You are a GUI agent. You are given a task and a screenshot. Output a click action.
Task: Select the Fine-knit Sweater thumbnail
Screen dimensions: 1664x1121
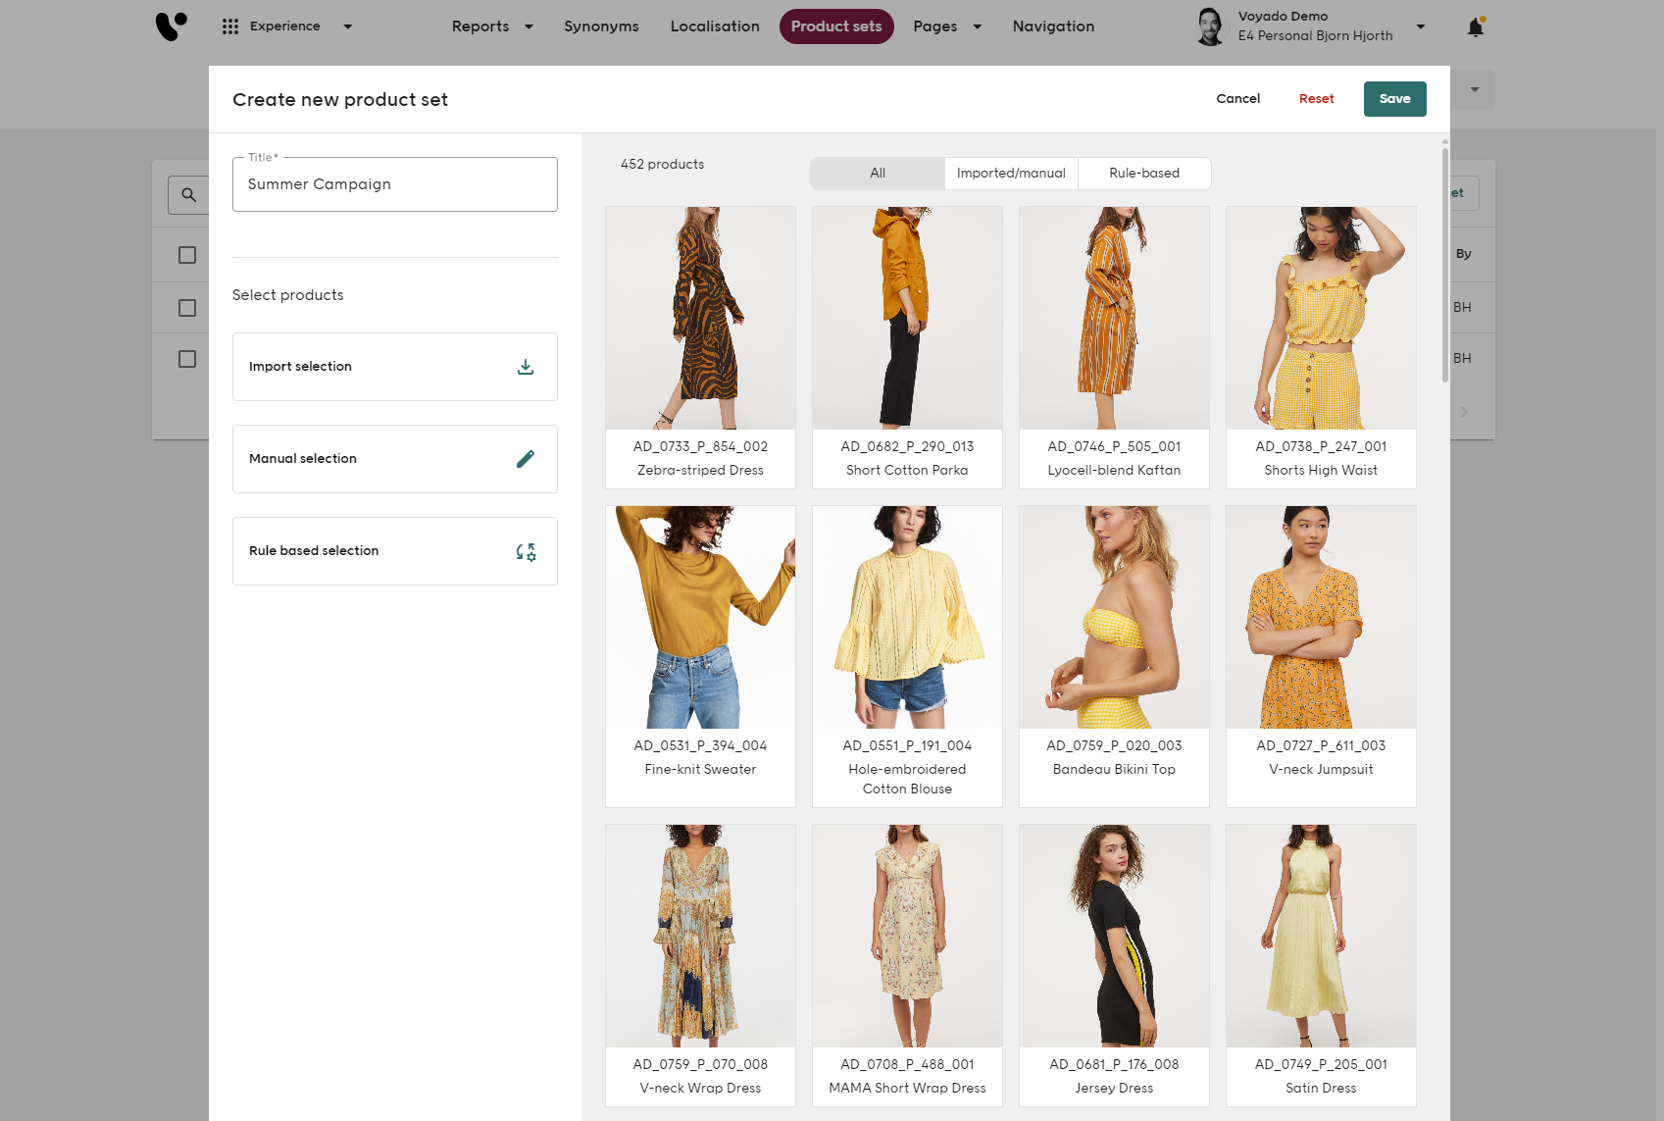click(700, 617)
